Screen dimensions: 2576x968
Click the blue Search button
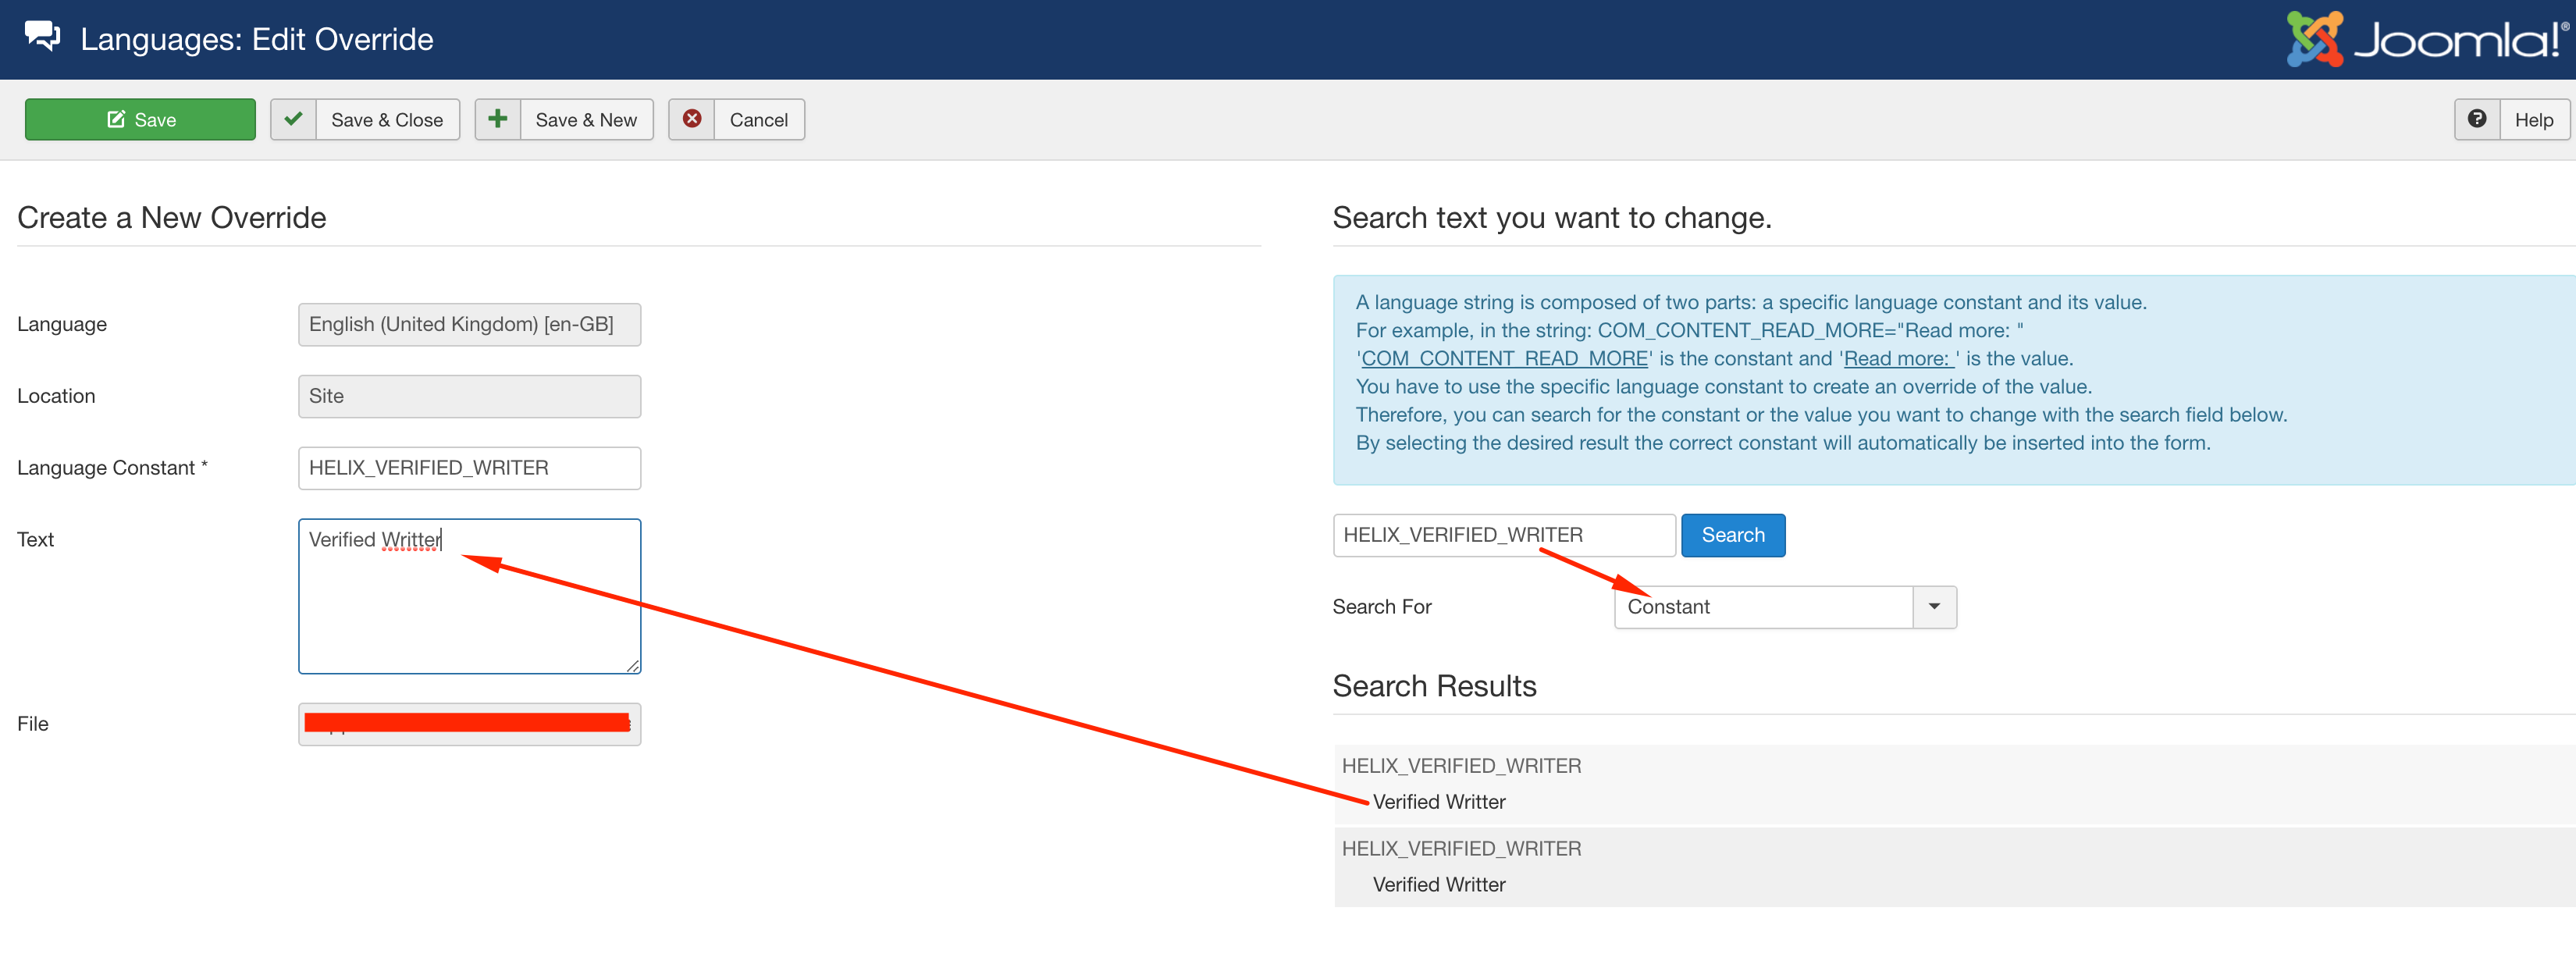click(x=1732, y=535)
